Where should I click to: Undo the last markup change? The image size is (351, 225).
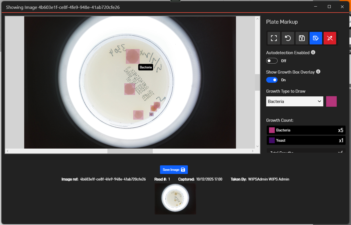(288, 38)
